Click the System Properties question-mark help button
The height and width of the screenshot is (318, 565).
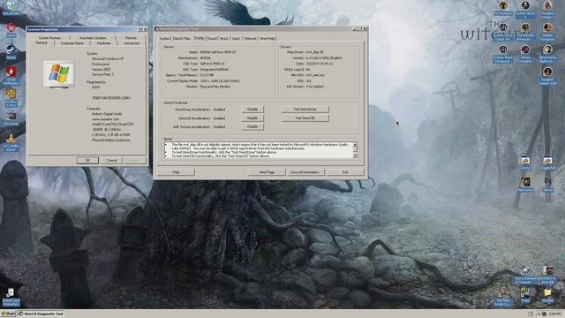[140, 29]
